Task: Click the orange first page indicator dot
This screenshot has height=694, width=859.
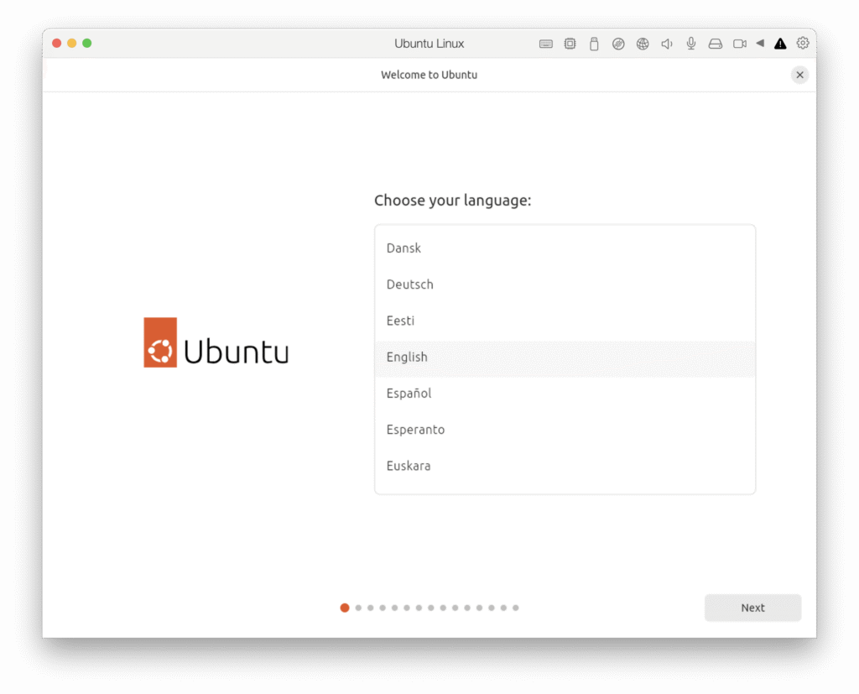Action: [x=345, y=608]
